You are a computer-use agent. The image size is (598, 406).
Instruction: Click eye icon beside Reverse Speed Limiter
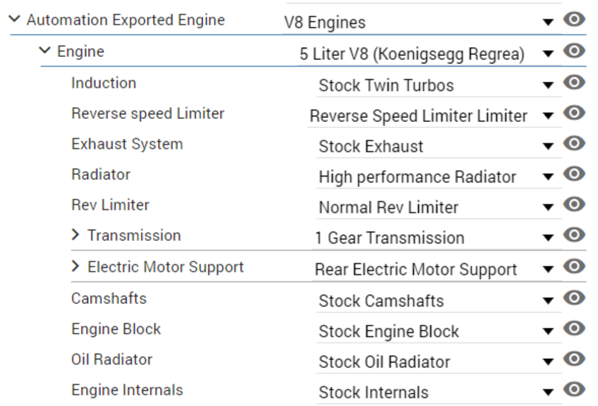tap(574, 113)
